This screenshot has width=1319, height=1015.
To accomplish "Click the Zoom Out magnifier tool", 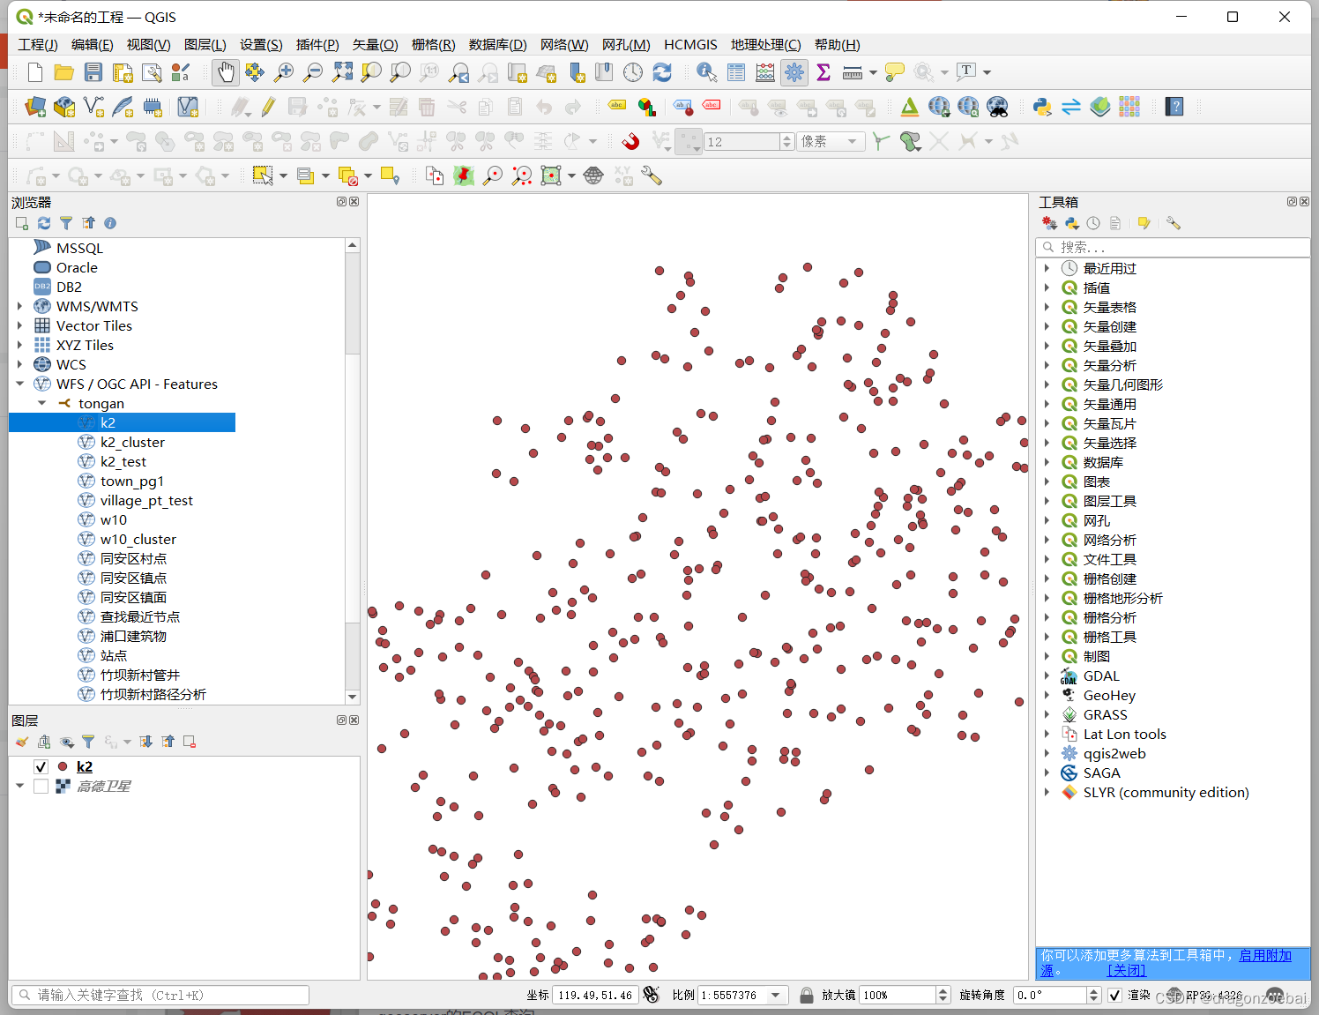I will coord(313,72).
